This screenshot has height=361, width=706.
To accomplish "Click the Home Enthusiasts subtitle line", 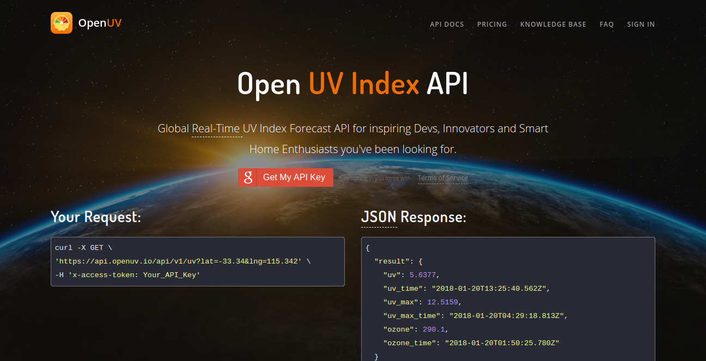I will click(353, 149).
